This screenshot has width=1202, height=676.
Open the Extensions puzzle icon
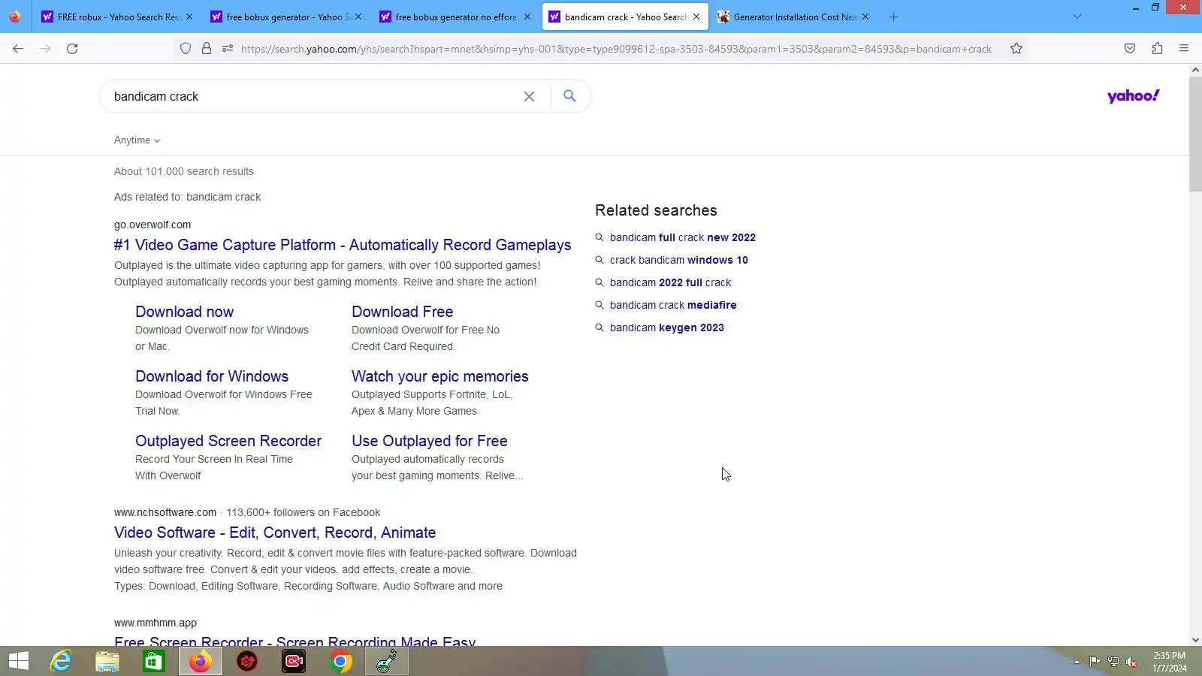[1157, 49]
